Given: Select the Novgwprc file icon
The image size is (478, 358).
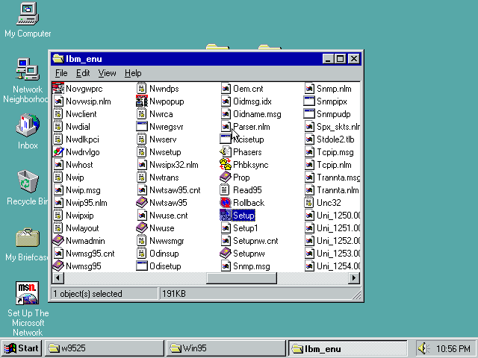Looking at the screenshot, I should pos(58,89).
